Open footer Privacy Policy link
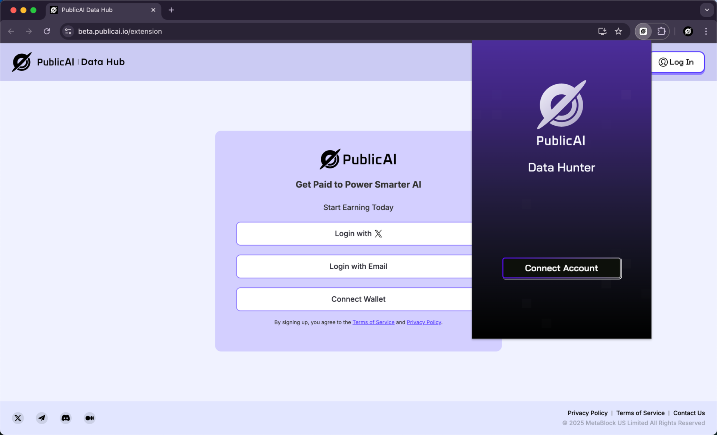The height and width of the screenshot is (435, 717). pyautogui.click(x=587, y=413)
